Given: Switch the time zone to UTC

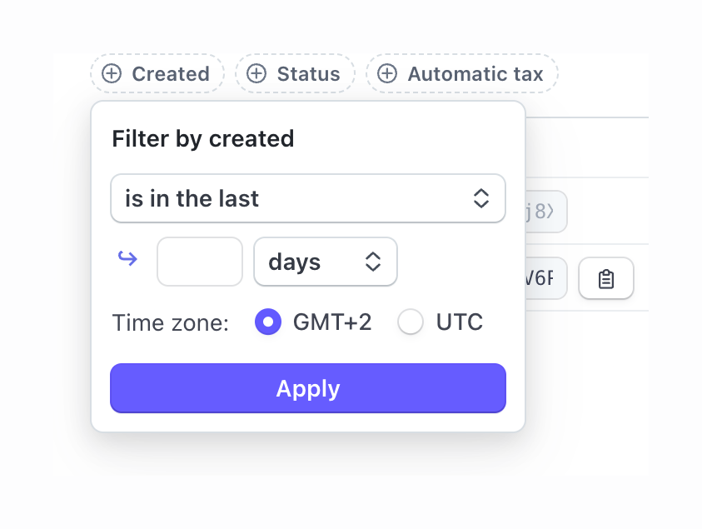Looking at the screenshot, I should coord(411,322).
